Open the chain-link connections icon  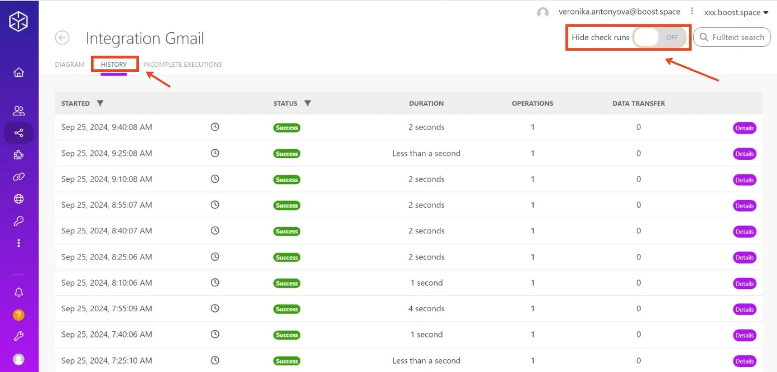click(19, 177)
